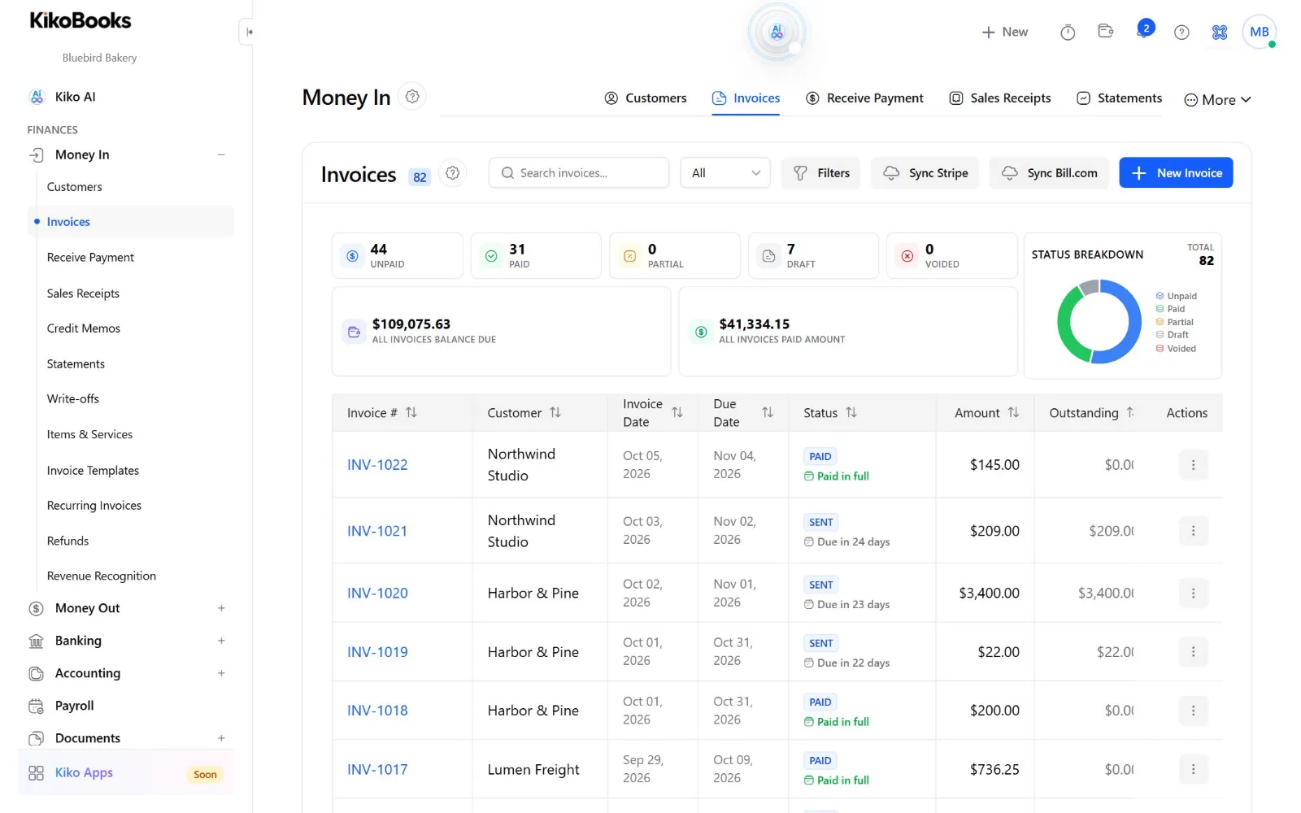Screen dimensions: 1301x813
Task: Expand the Documents sidebar section
Action: [221, 738]
